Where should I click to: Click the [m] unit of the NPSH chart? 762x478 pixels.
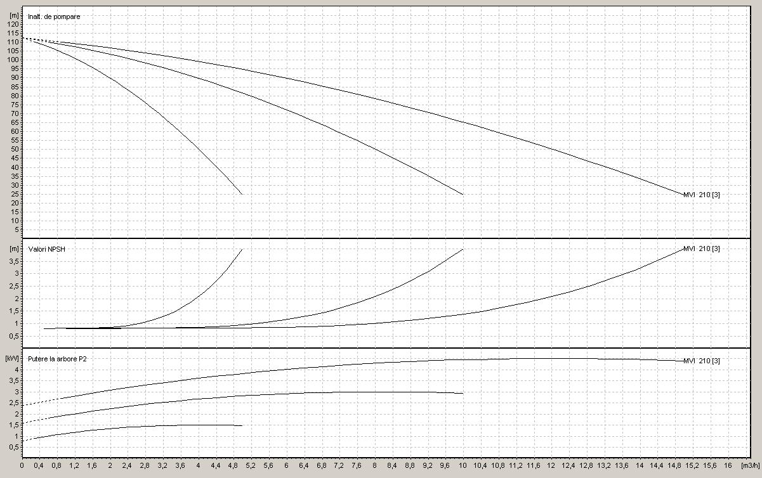point(13,249)
